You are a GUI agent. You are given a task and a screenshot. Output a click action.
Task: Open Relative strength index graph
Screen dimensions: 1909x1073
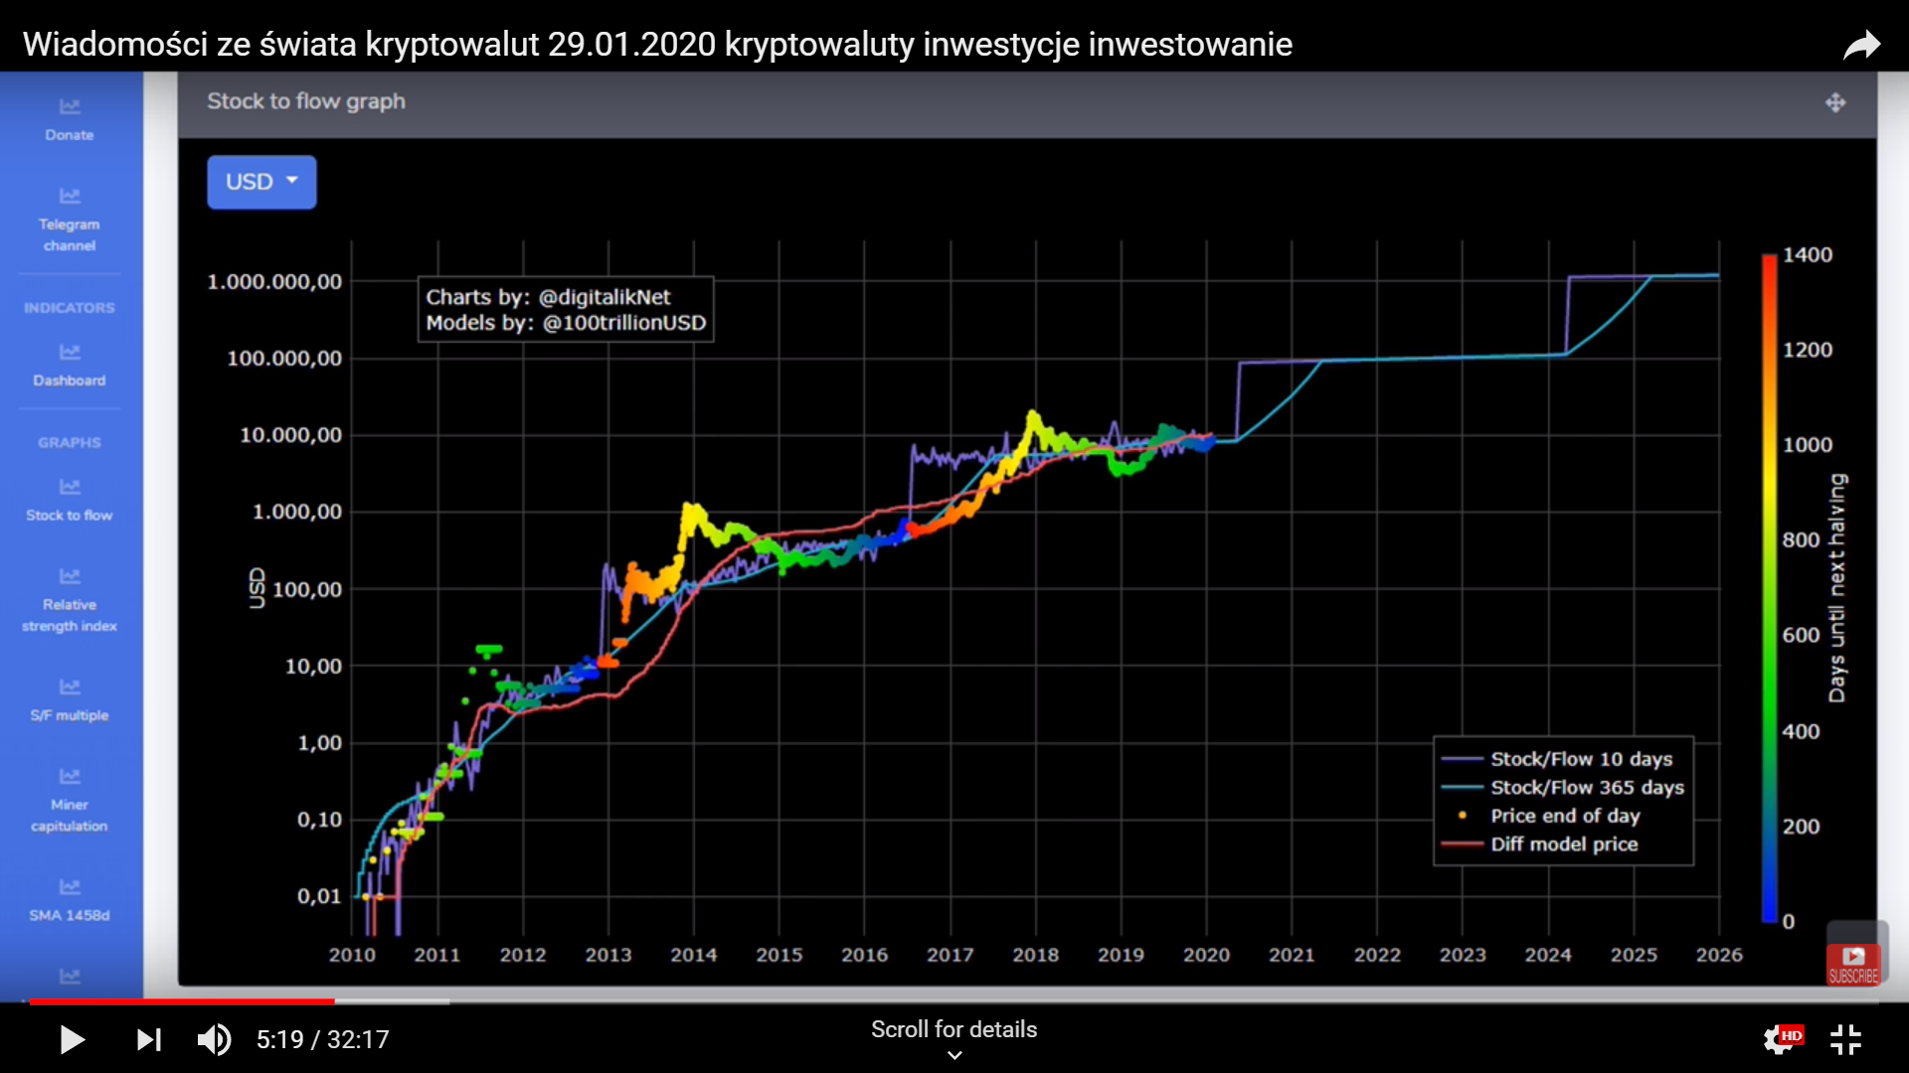point(70,615)
